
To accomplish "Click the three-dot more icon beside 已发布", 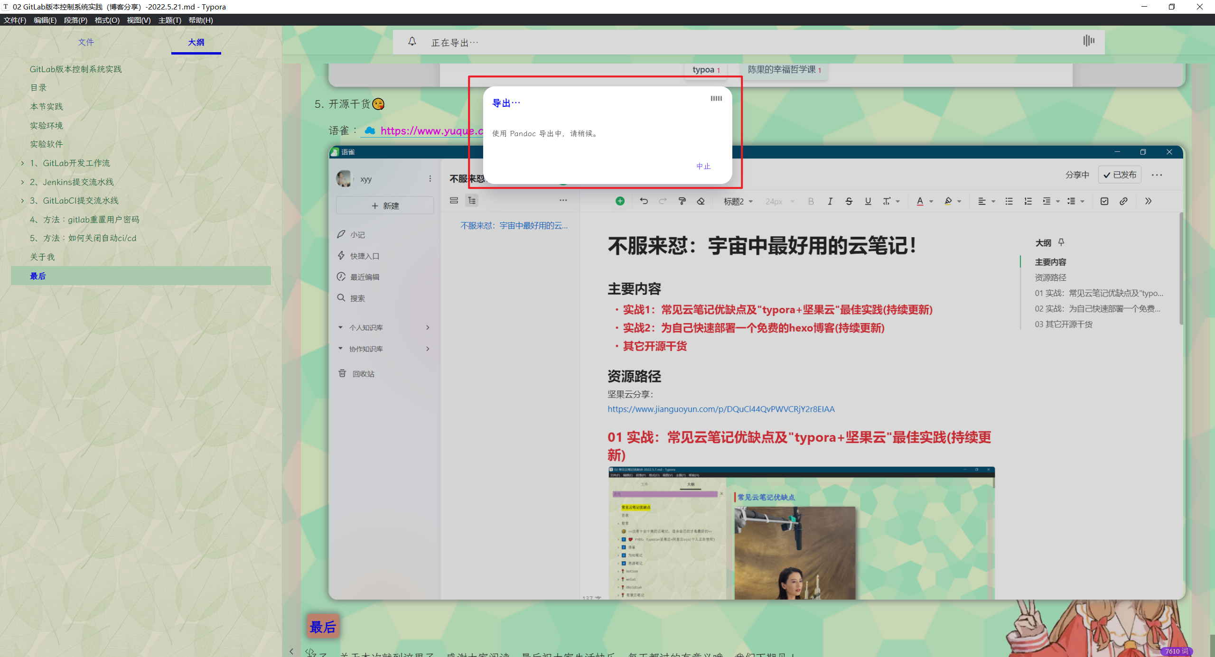I will (1157, 175).
